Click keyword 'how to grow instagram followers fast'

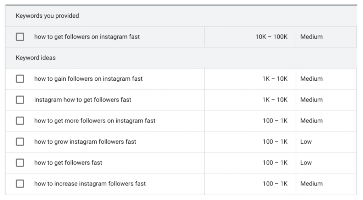pos(85,142)
